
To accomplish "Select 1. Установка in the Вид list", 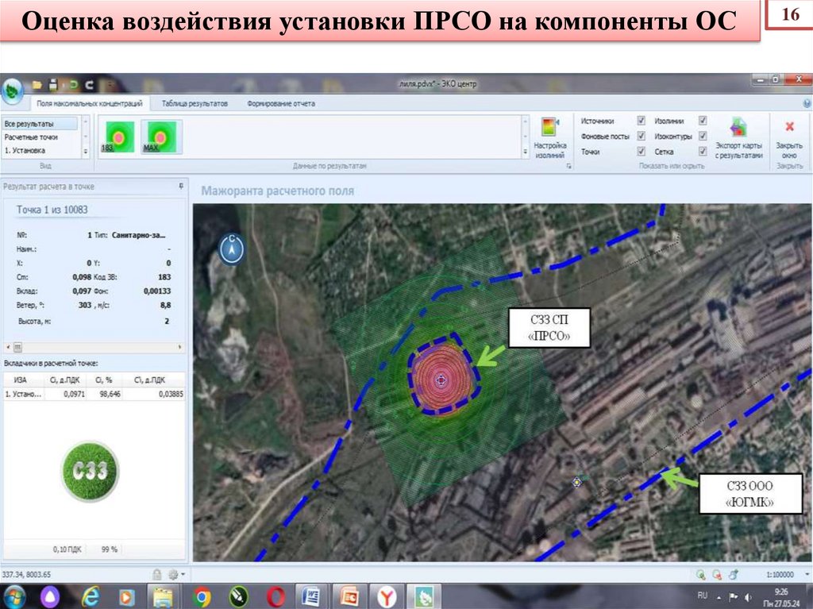I will coord(40,150).
